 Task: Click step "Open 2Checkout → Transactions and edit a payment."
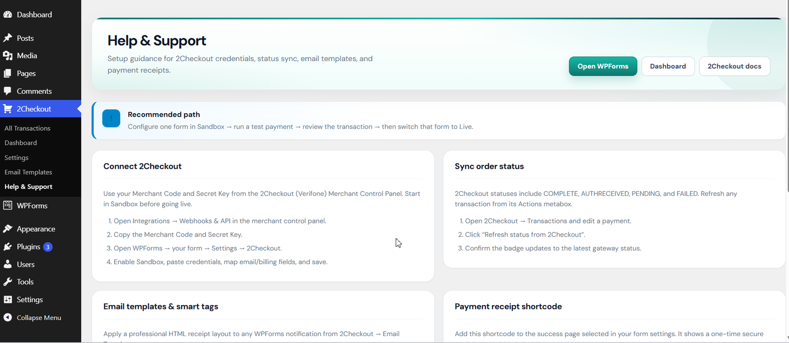coord(548,221)
